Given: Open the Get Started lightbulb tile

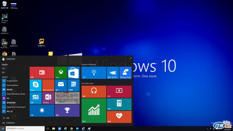Looking at the screenshot, I should pyautogui.click(x=94, y=73).
